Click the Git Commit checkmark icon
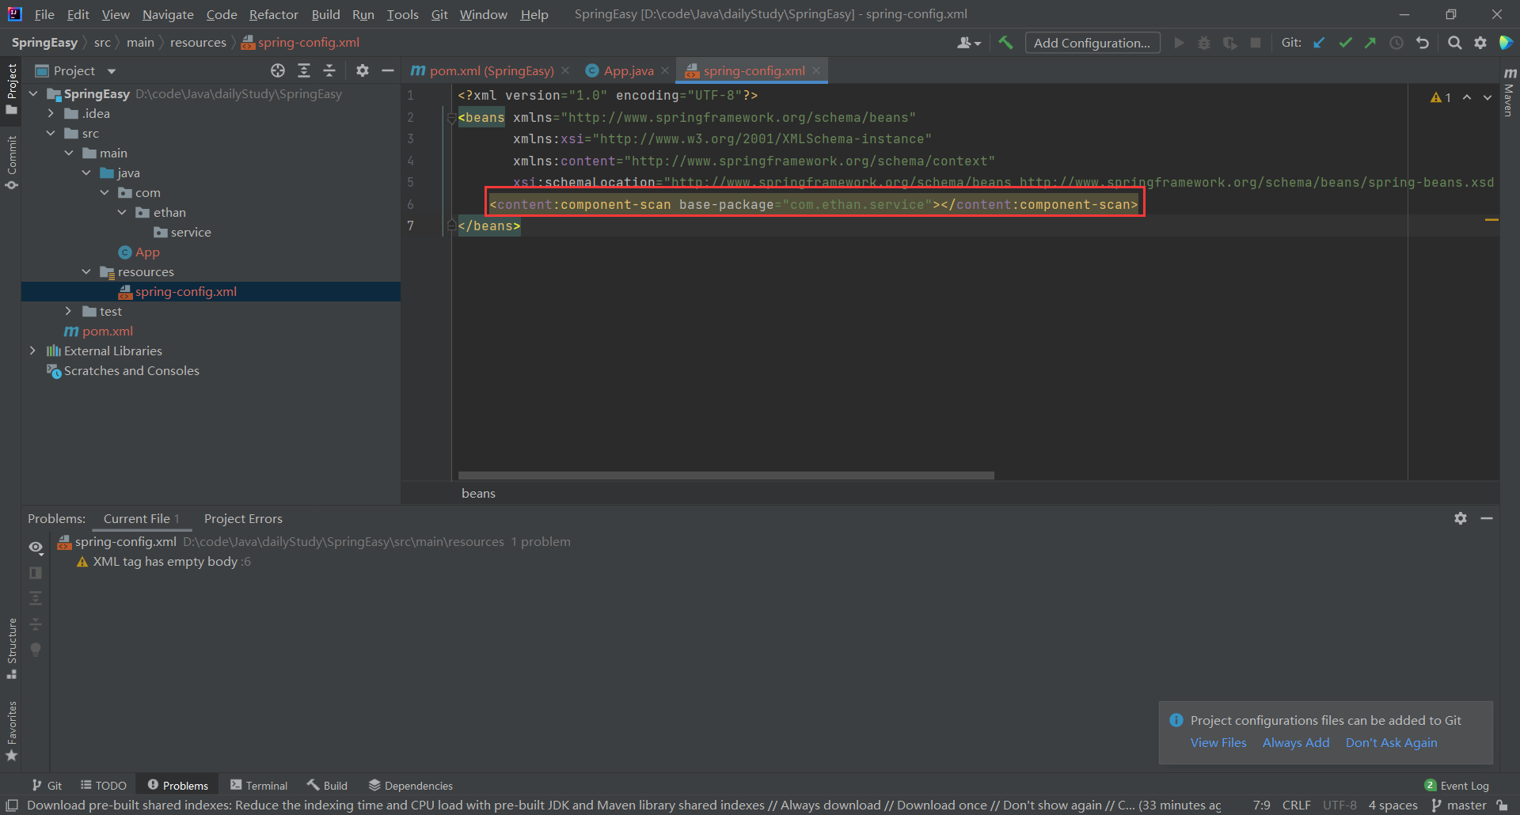Viewport: 1520px width, 815px height. [x=1345, y=43]
